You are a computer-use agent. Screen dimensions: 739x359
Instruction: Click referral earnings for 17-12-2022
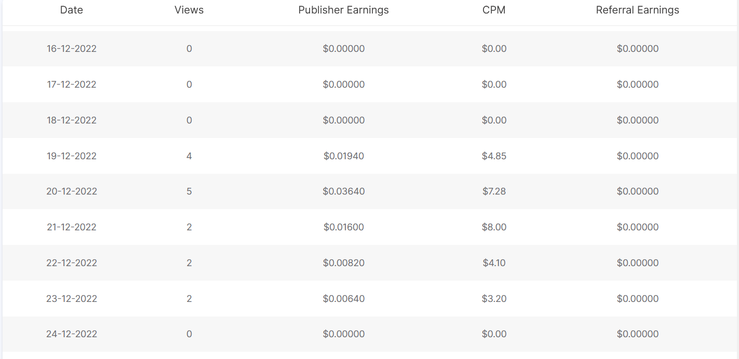point(638,85)
